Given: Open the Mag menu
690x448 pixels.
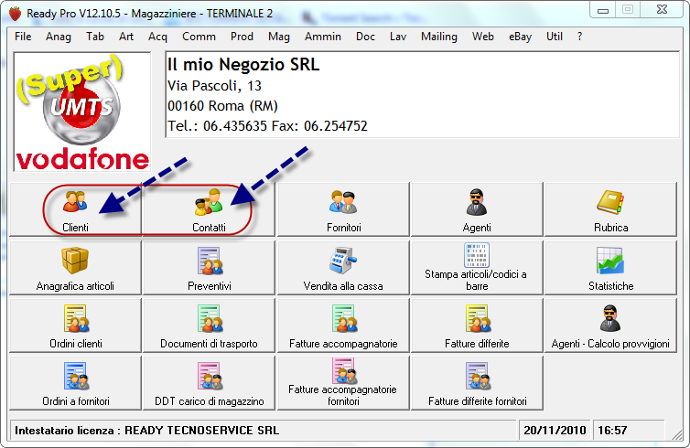Looking at the screenshot, I should (279, 37).
